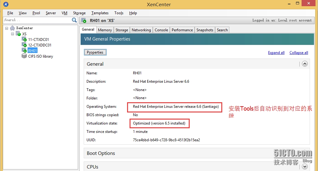Select the XenCenter root label
Screen dimensions: 318x171
[24, 28]
